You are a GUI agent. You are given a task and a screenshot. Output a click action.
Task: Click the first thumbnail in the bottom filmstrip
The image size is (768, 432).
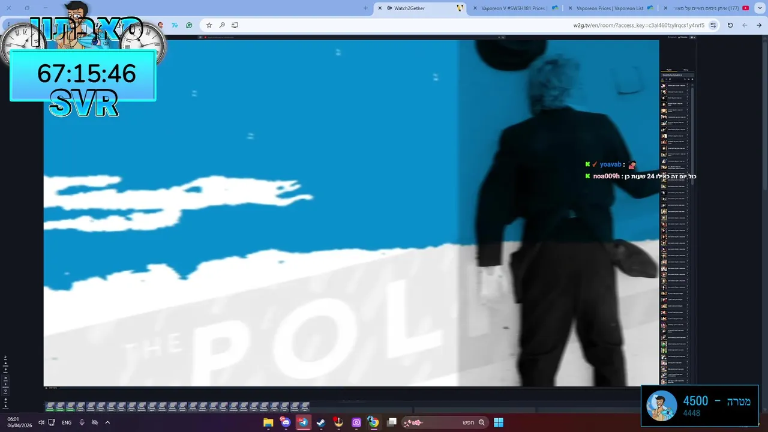click(50, 406)
